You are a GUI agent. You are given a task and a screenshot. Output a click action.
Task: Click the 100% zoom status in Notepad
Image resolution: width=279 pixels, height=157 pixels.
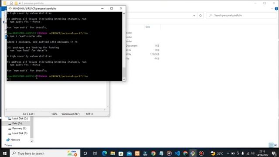coord(54,114)
